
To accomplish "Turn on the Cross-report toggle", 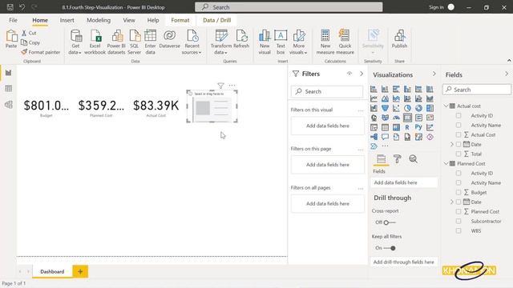I will click(x=390, y=222).
